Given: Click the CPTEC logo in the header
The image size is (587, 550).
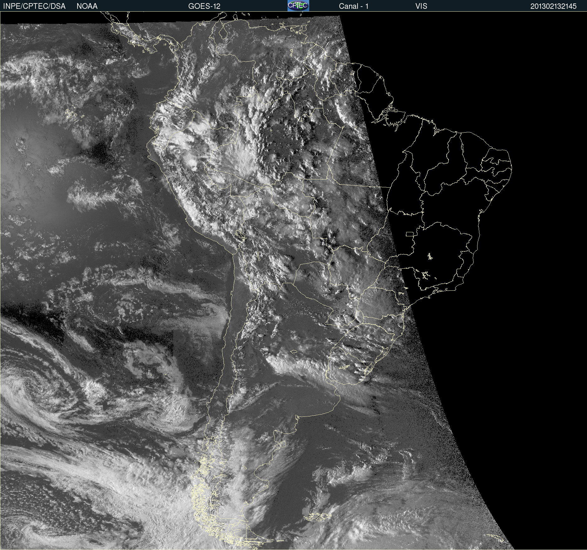Looking at the screenshot, I should point(298,6).
